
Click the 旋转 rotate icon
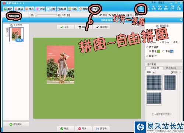(160, 8)
